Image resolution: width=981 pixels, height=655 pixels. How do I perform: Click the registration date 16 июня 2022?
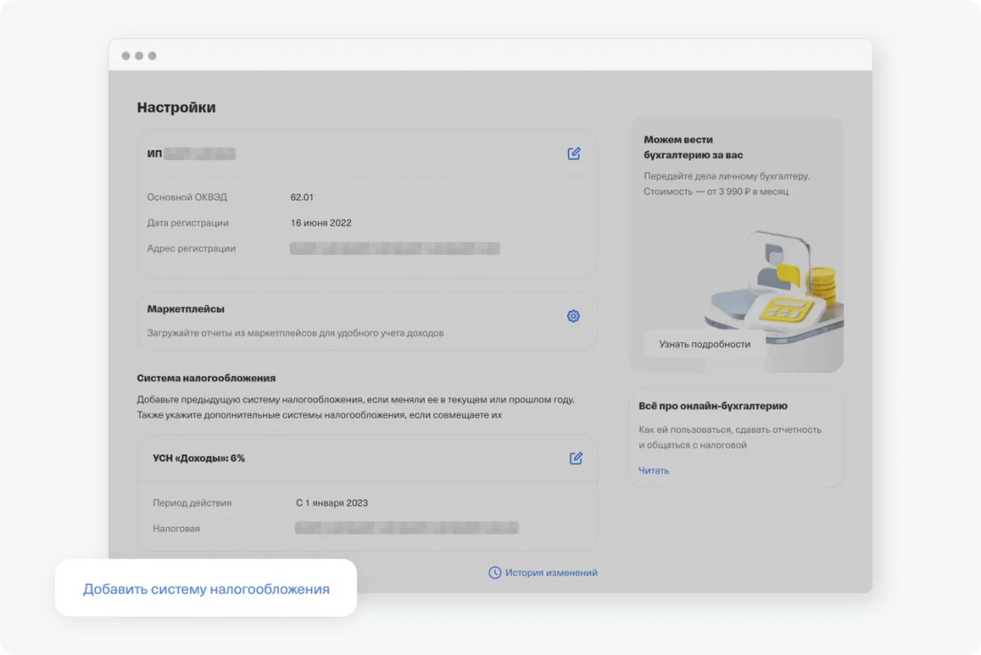click(321, 223)
